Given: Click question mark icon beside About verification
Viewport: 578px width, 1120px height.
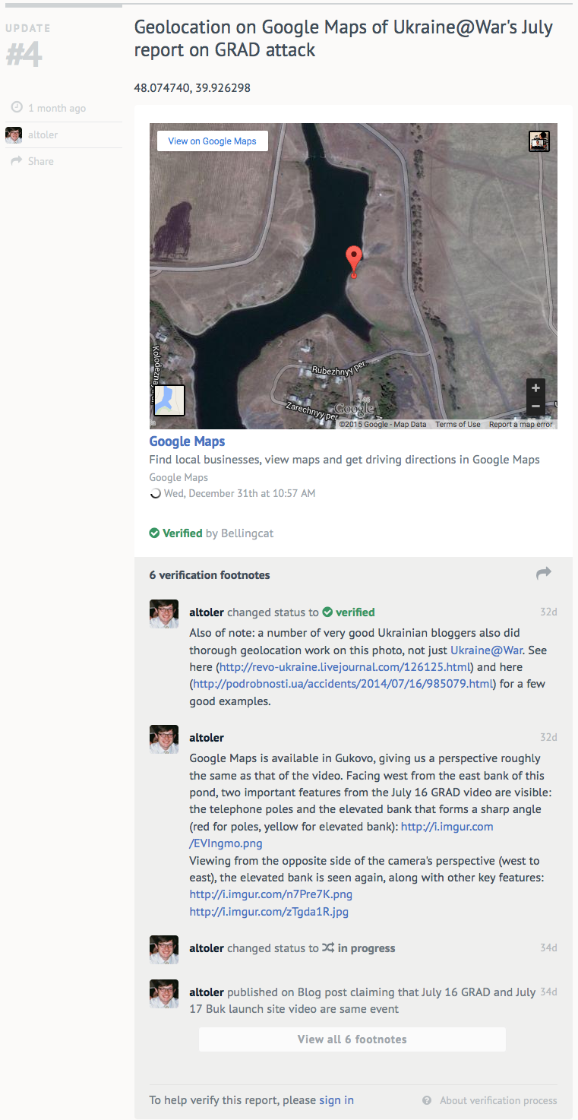Looking at the screenshot, I should (427, 1100).
